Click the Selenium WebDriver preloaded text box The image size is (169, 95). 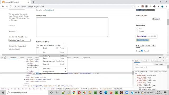[x=20, y=40]
